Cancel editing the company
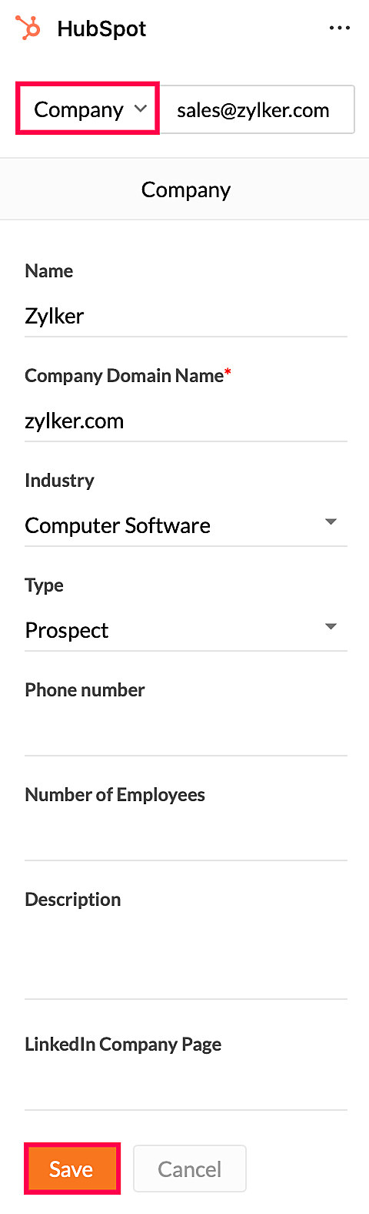Screen dimensions: 369x1214 pyautogui.click(x=190, y=1169)
